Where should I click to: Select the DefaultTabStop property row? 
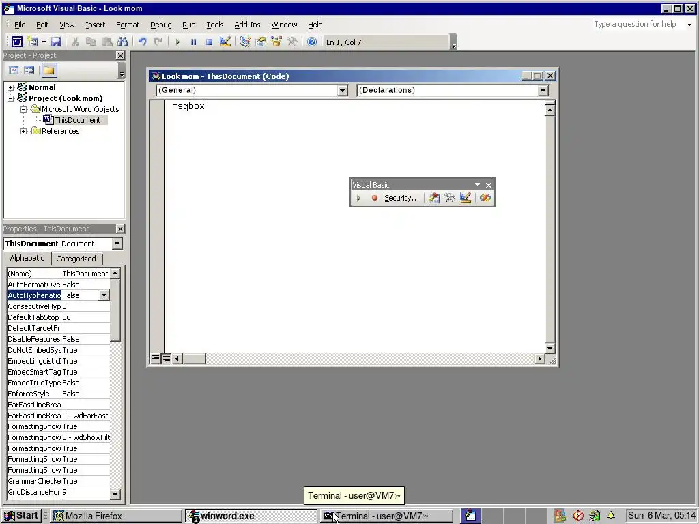pyautogui.click(x=59, y=317)
